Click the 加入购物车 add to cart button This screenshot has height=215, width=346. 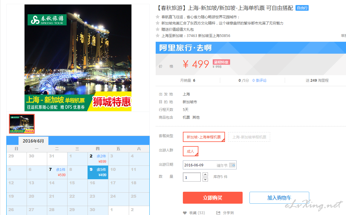[x=279, y=198]
